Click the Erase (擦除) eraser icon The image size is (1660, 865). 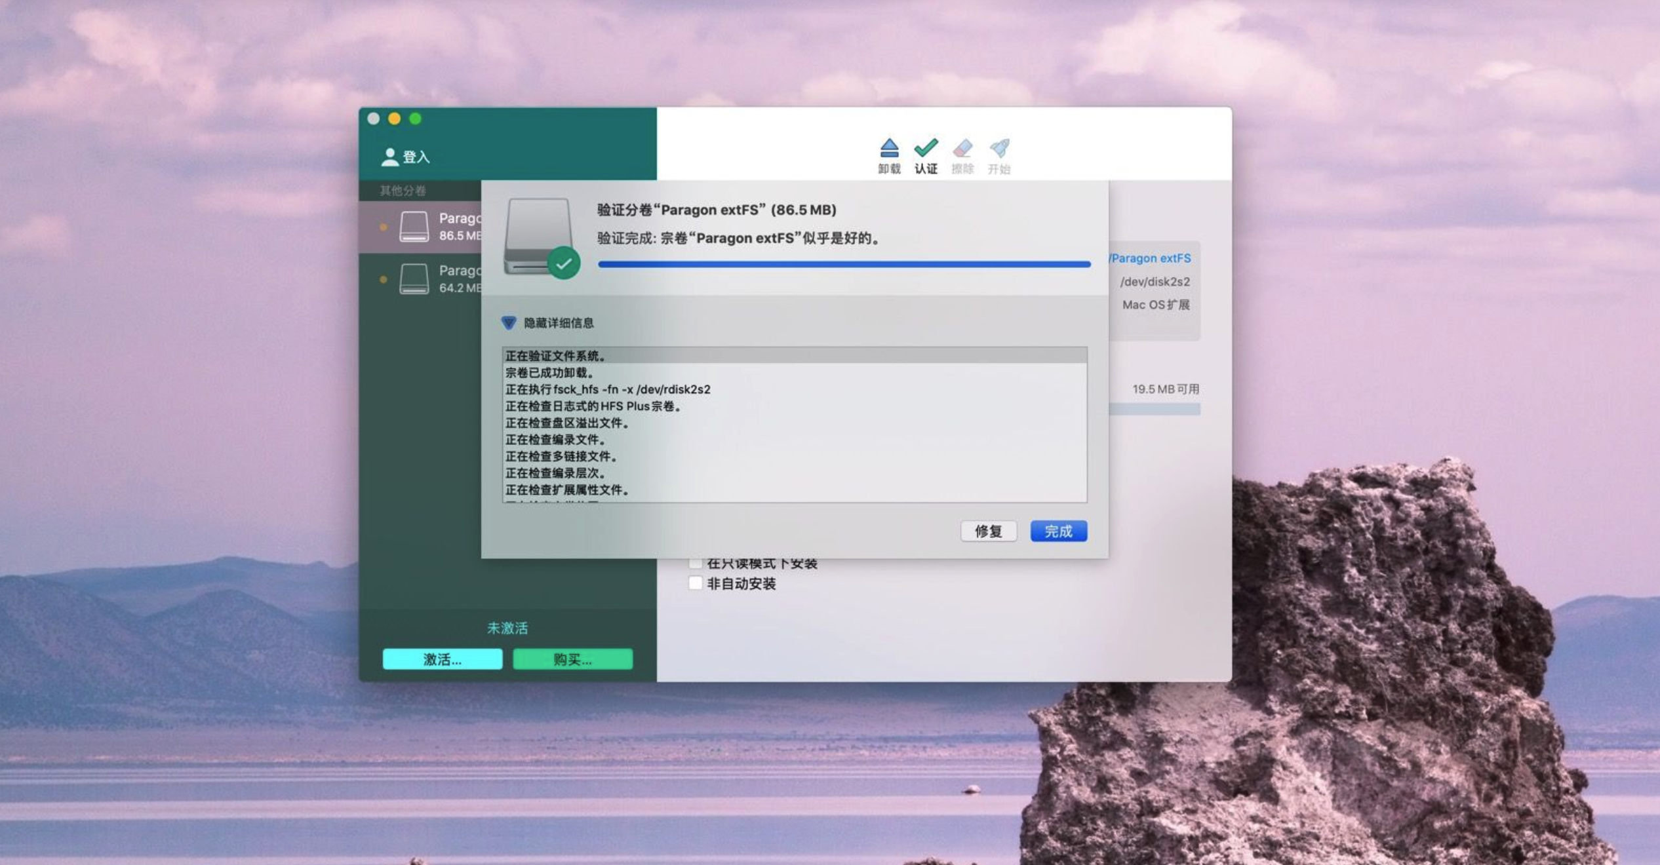pyautogui.click(x=962, y=149)
